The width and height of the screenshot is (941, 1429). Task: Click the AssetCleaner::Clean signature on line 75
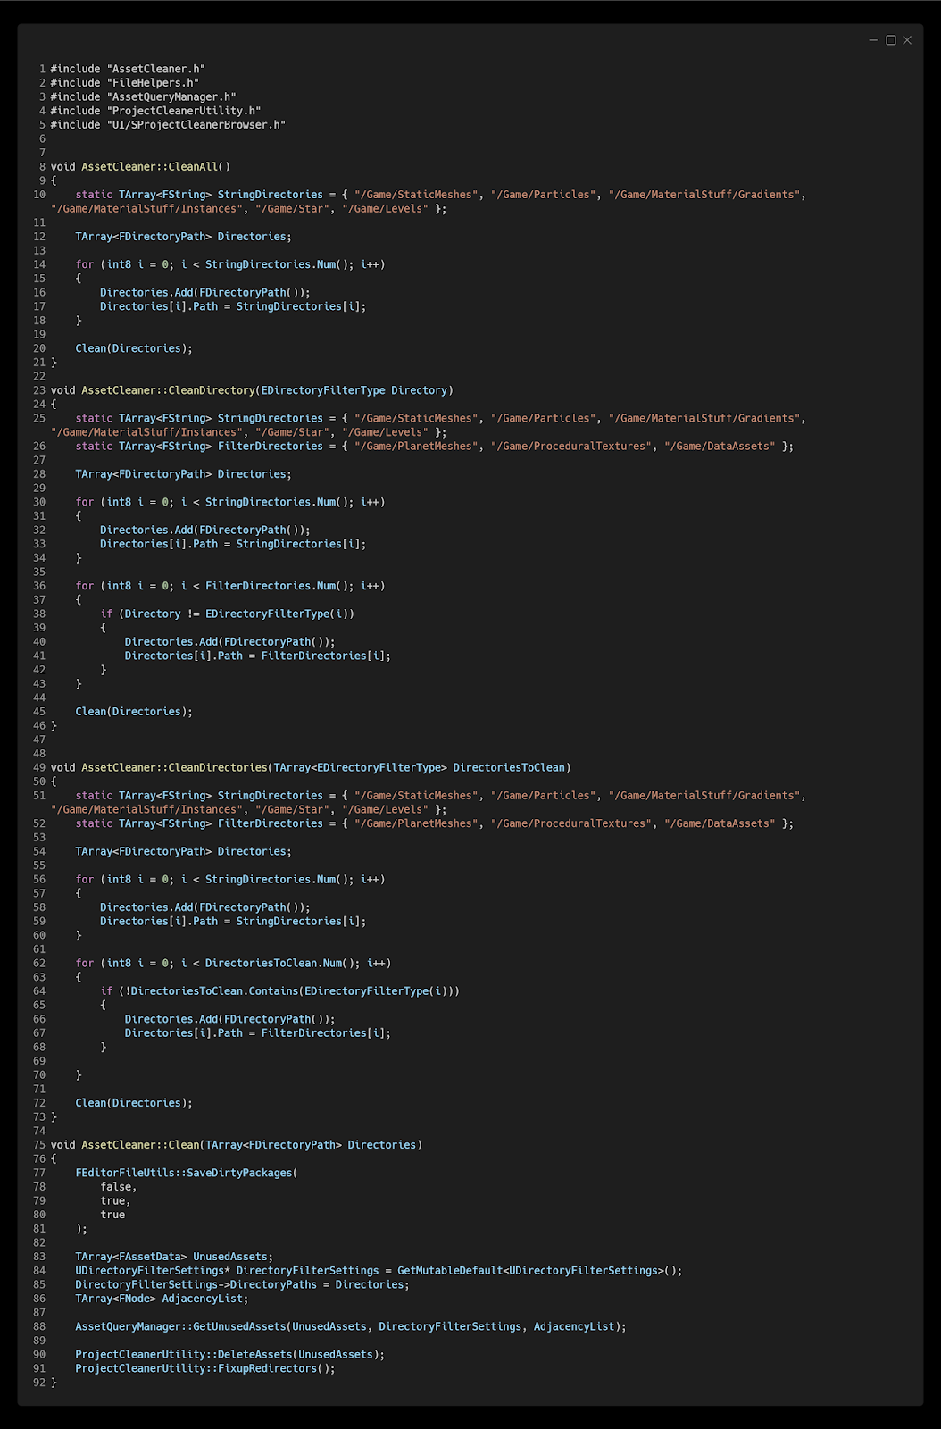tap(237, 1145)
